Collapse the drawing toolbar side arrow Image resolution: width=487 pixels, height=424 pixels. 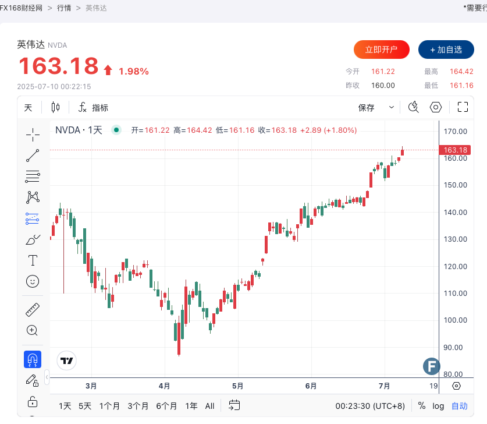click(47, 377)
